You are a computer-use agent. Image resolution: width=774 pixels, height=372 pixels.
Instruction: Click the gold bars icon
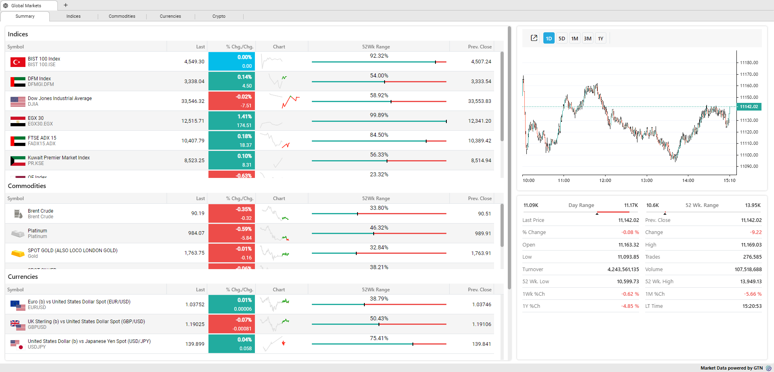click(18, 253)
